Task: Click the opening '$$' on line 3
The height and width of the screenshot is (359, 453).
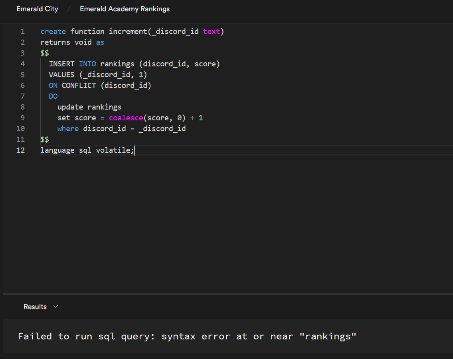Action: point(45,53)
